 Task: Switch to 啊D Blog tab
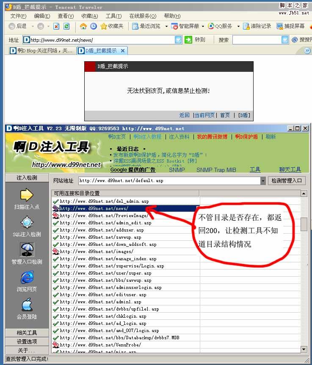[x=41, y=51]
